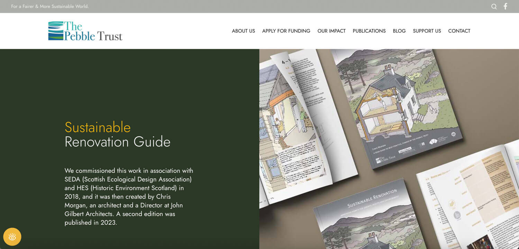Viewport: 519px width, 249px height.
Task: Go home via The Pebble Trust logo
Action: click(x=85, y=31)
